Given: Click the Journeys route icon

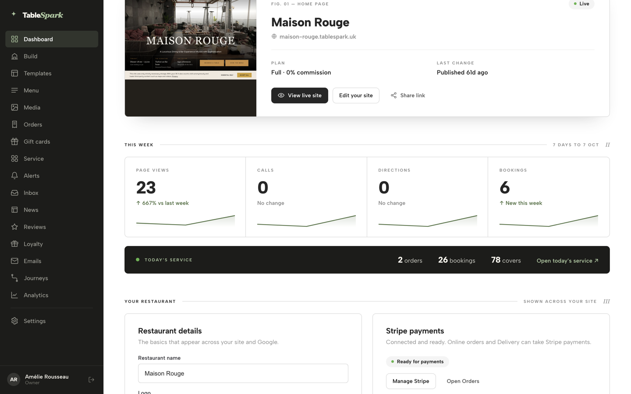Looking at the screenshot, I should point(14,278).
